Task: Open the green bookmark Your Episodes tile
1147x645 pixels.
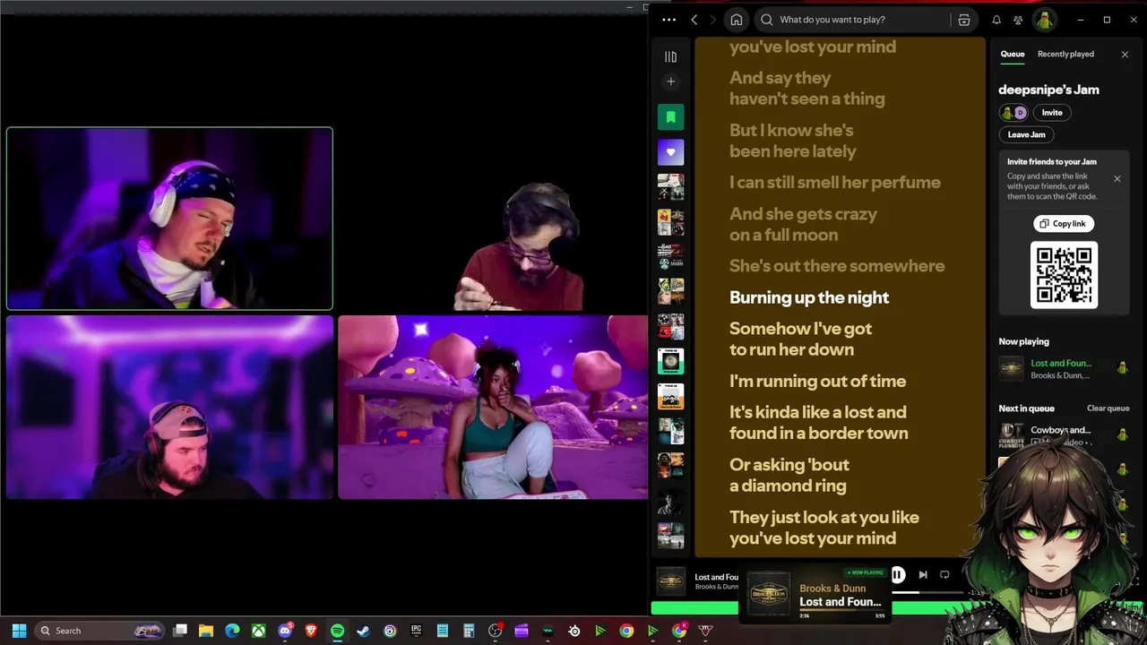Action: click(x=670, y=117)
